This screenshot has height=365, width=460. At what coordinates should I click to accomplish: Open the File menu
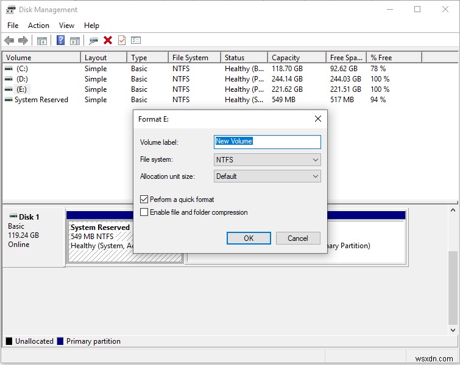click(13, 26)
